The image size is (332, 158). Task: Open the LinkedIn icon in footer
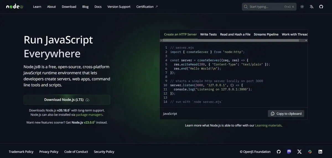[320, 152]
